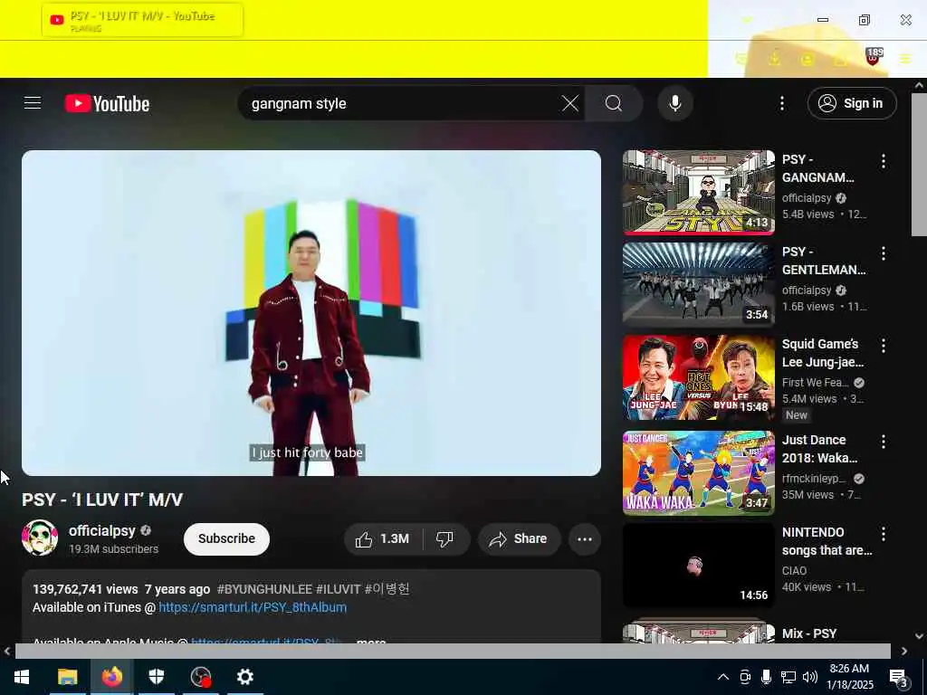Click the vertical scrollbar thumb on right

click(x=919, y=165)
